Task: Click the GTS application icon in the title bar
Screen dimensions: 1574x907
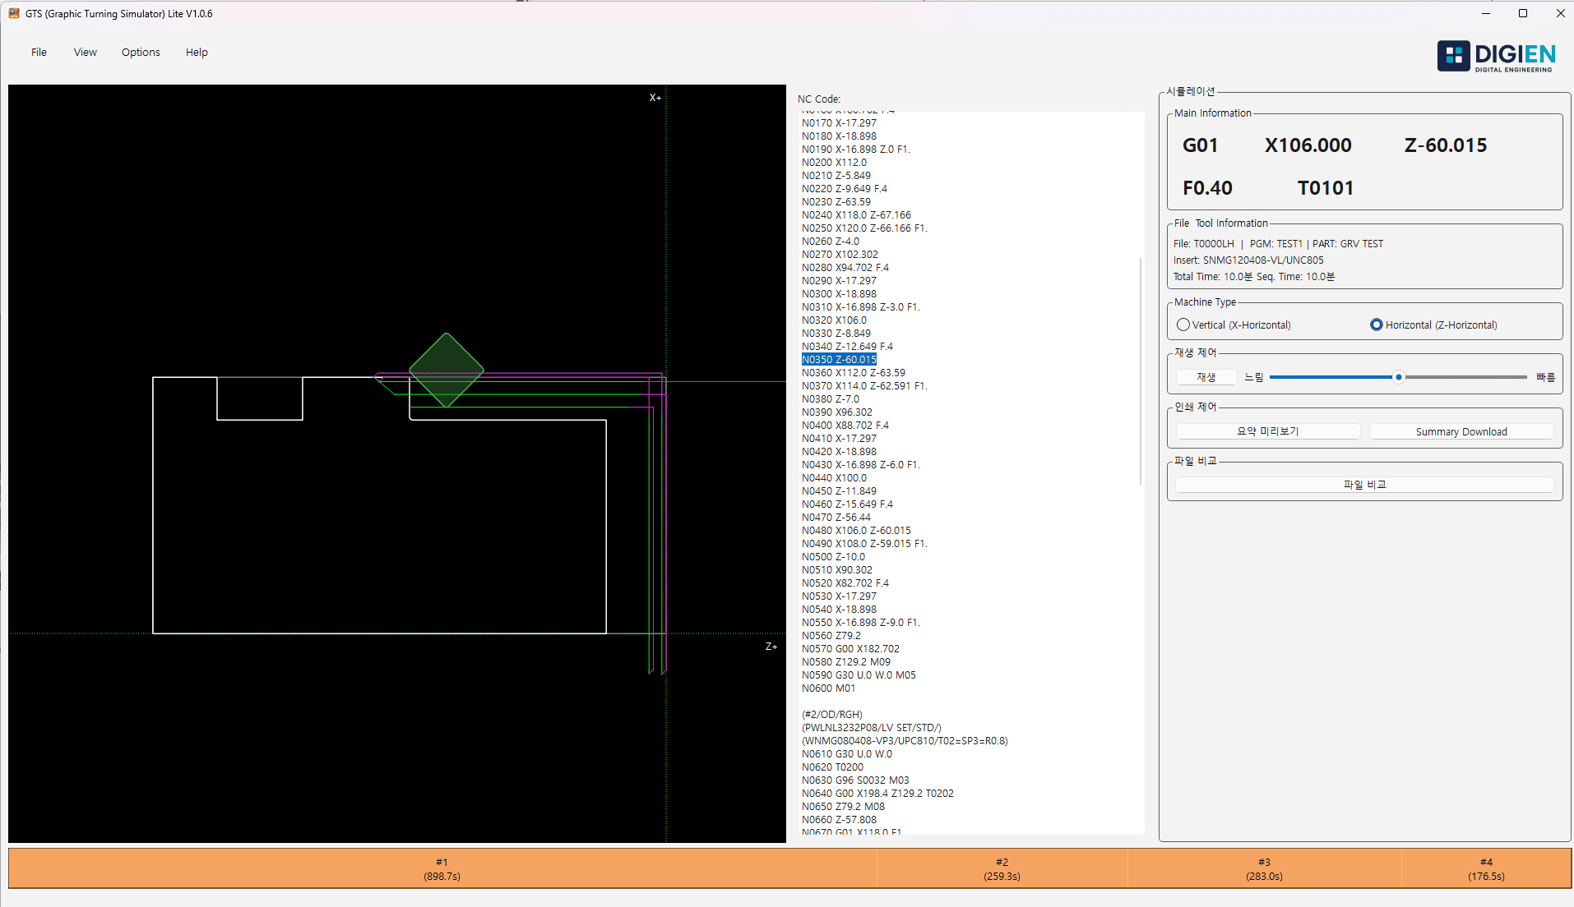Action: (x=13, y=13)
